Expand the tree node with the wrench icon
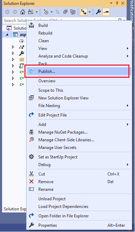 tap(13, 53)
